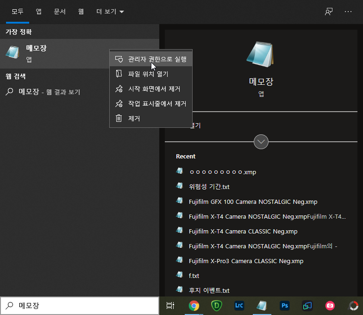
Task: Open the recent file ending in Neg.xmpFujifilm의 -
Action: 261,246
